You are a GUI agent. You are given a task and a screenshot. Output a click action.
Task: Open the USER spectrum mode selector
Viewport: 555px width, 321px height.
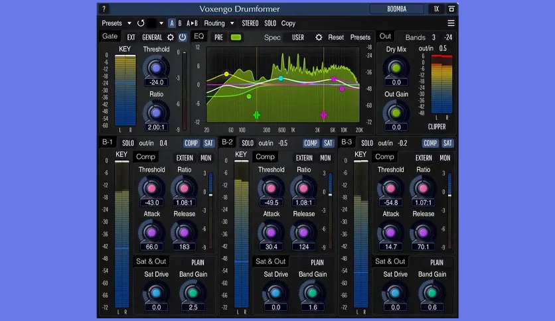298,37
